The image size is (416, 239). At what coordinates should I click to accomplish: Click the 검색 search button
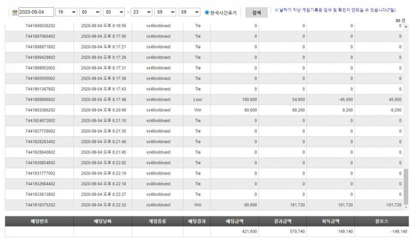[256, 12]
